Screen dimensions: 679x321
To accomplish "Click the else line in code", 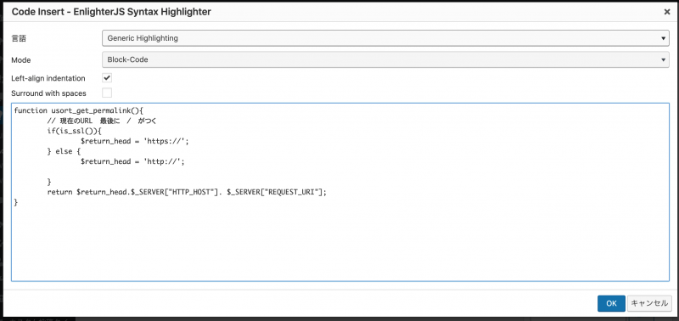I will 65,151.
